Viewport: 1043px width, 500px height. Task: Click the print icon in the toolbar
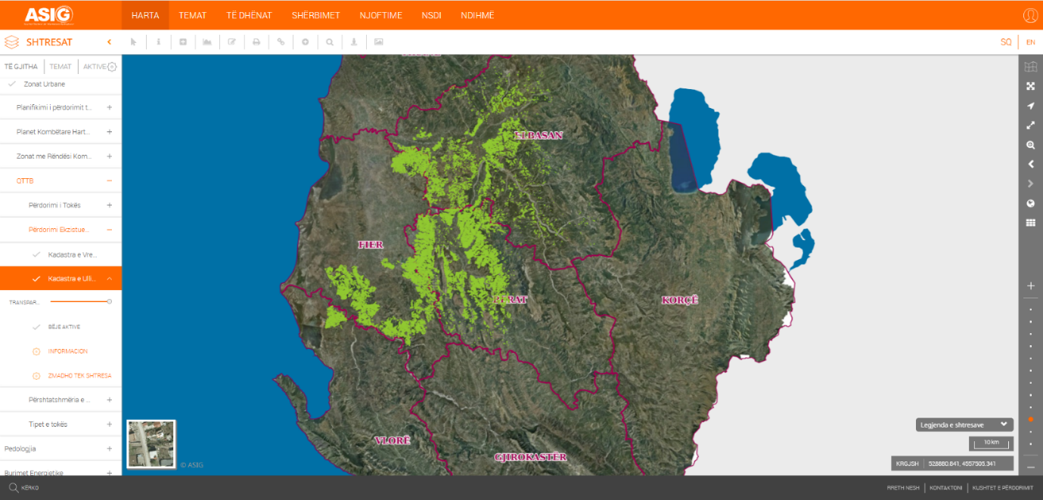click(256, 42)
